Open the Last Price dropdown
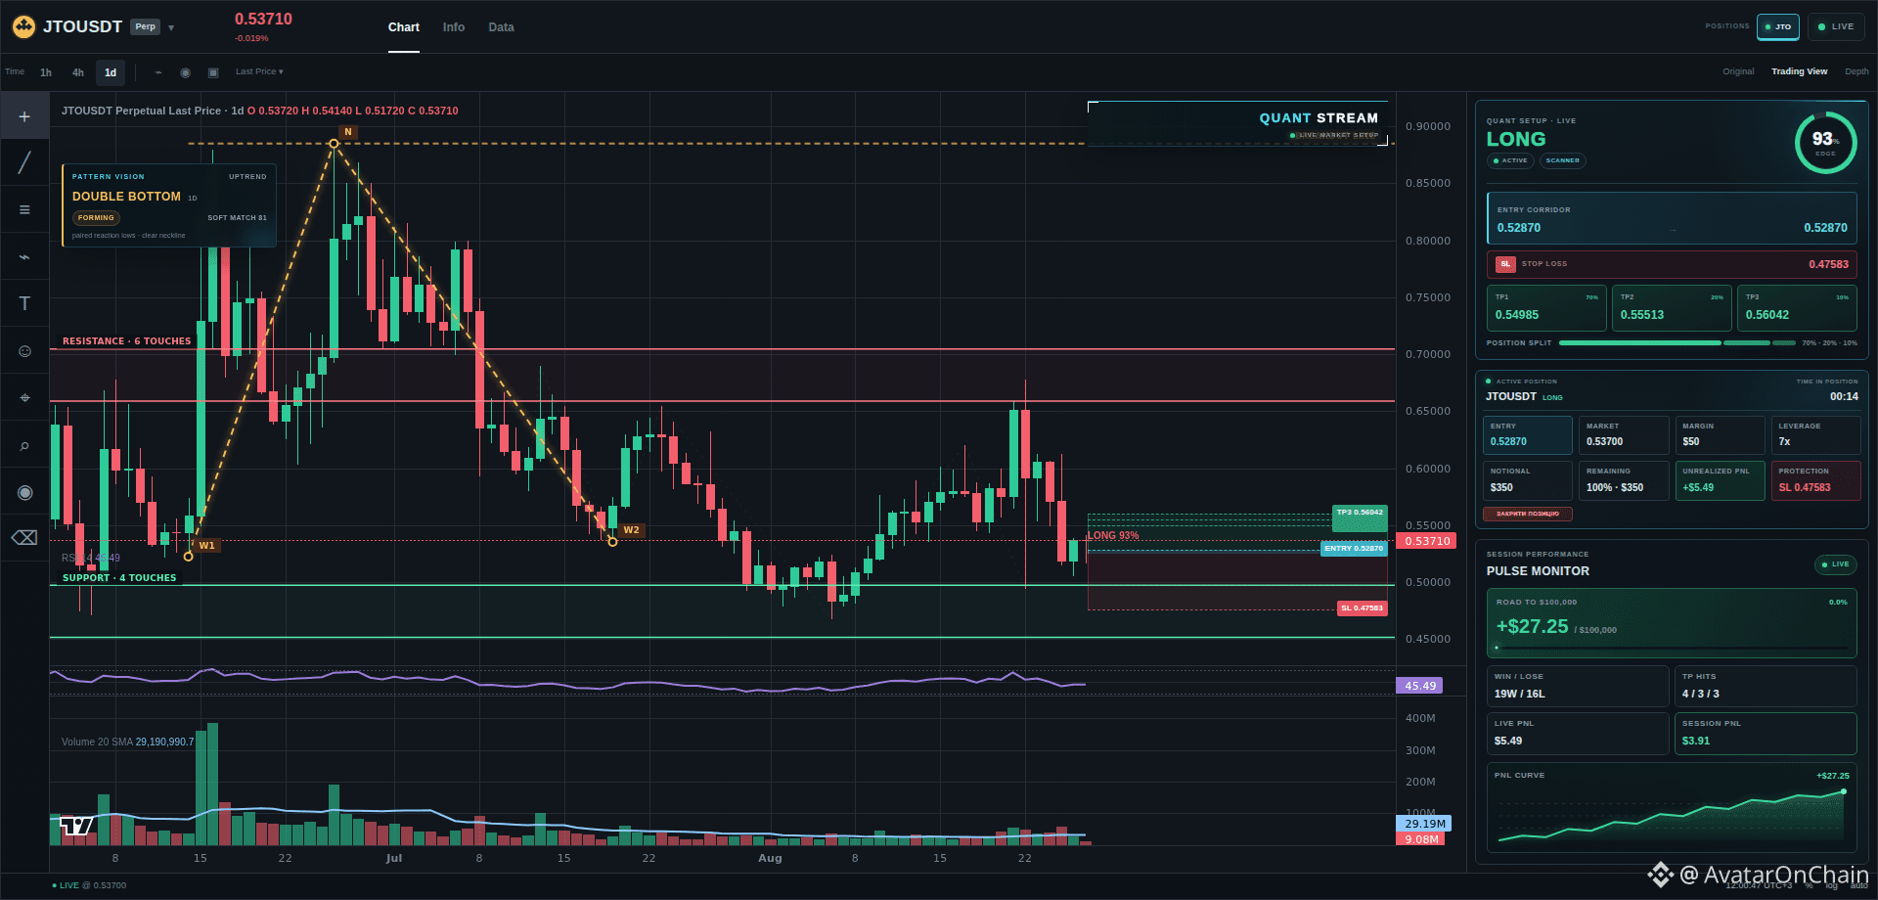Screen dimensions: 1878x900 click(x=259, y=71)
